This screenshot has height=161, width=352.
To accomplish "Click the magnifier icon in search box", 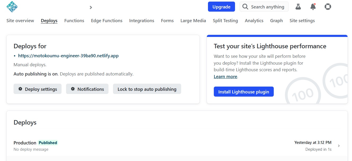I will tap(245, 7).
